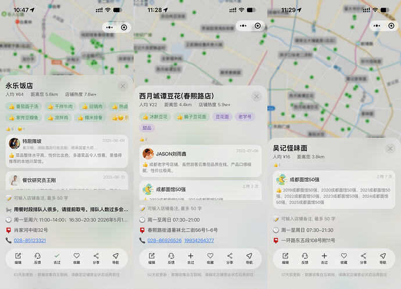Open 成都面馆50强 card under 吴记怪味面
This screenshot has width=401, height=289.
coord(334,190)
